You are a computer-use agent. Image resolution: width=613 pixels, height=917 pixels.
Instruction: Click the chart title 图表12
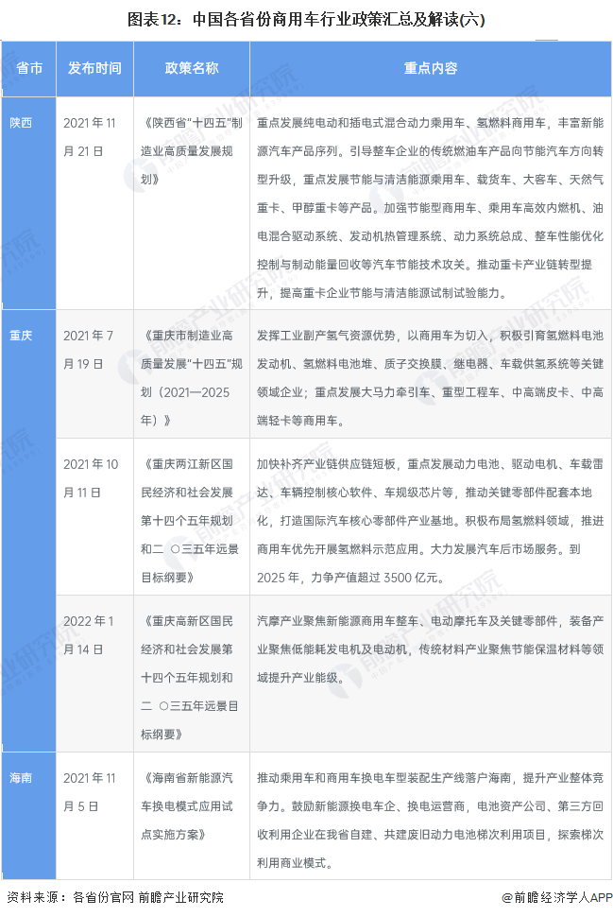(x=306, y=18)
